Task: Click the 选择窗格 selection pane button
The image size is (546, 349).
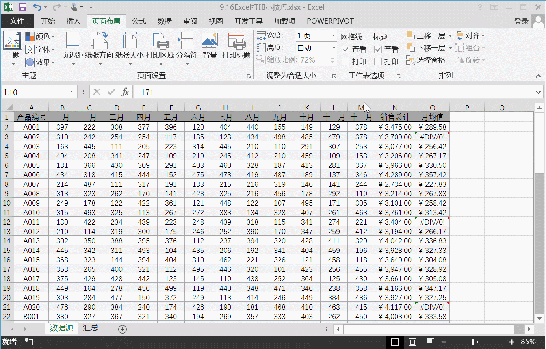Action: coord(426,60)
